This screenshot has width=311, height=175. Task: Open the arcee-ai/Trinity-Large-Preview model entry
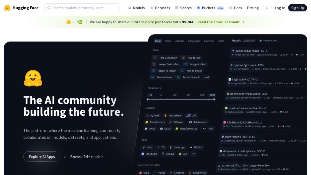click(262, 167)
